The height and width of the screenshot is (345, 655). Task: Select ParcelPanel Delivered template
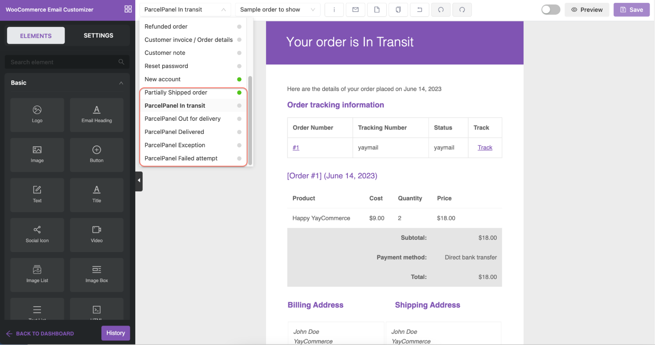click(x=193, y=132)
